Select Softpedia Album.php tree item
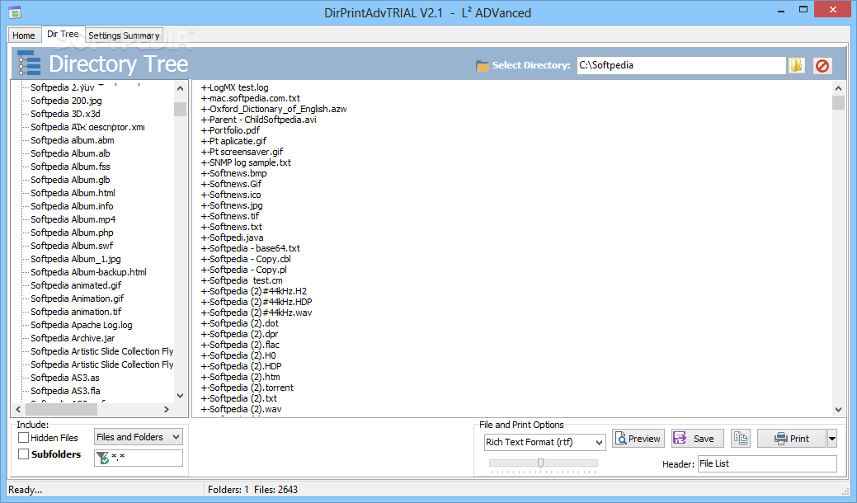Viewport: 857px width, 503px height. 72,232
